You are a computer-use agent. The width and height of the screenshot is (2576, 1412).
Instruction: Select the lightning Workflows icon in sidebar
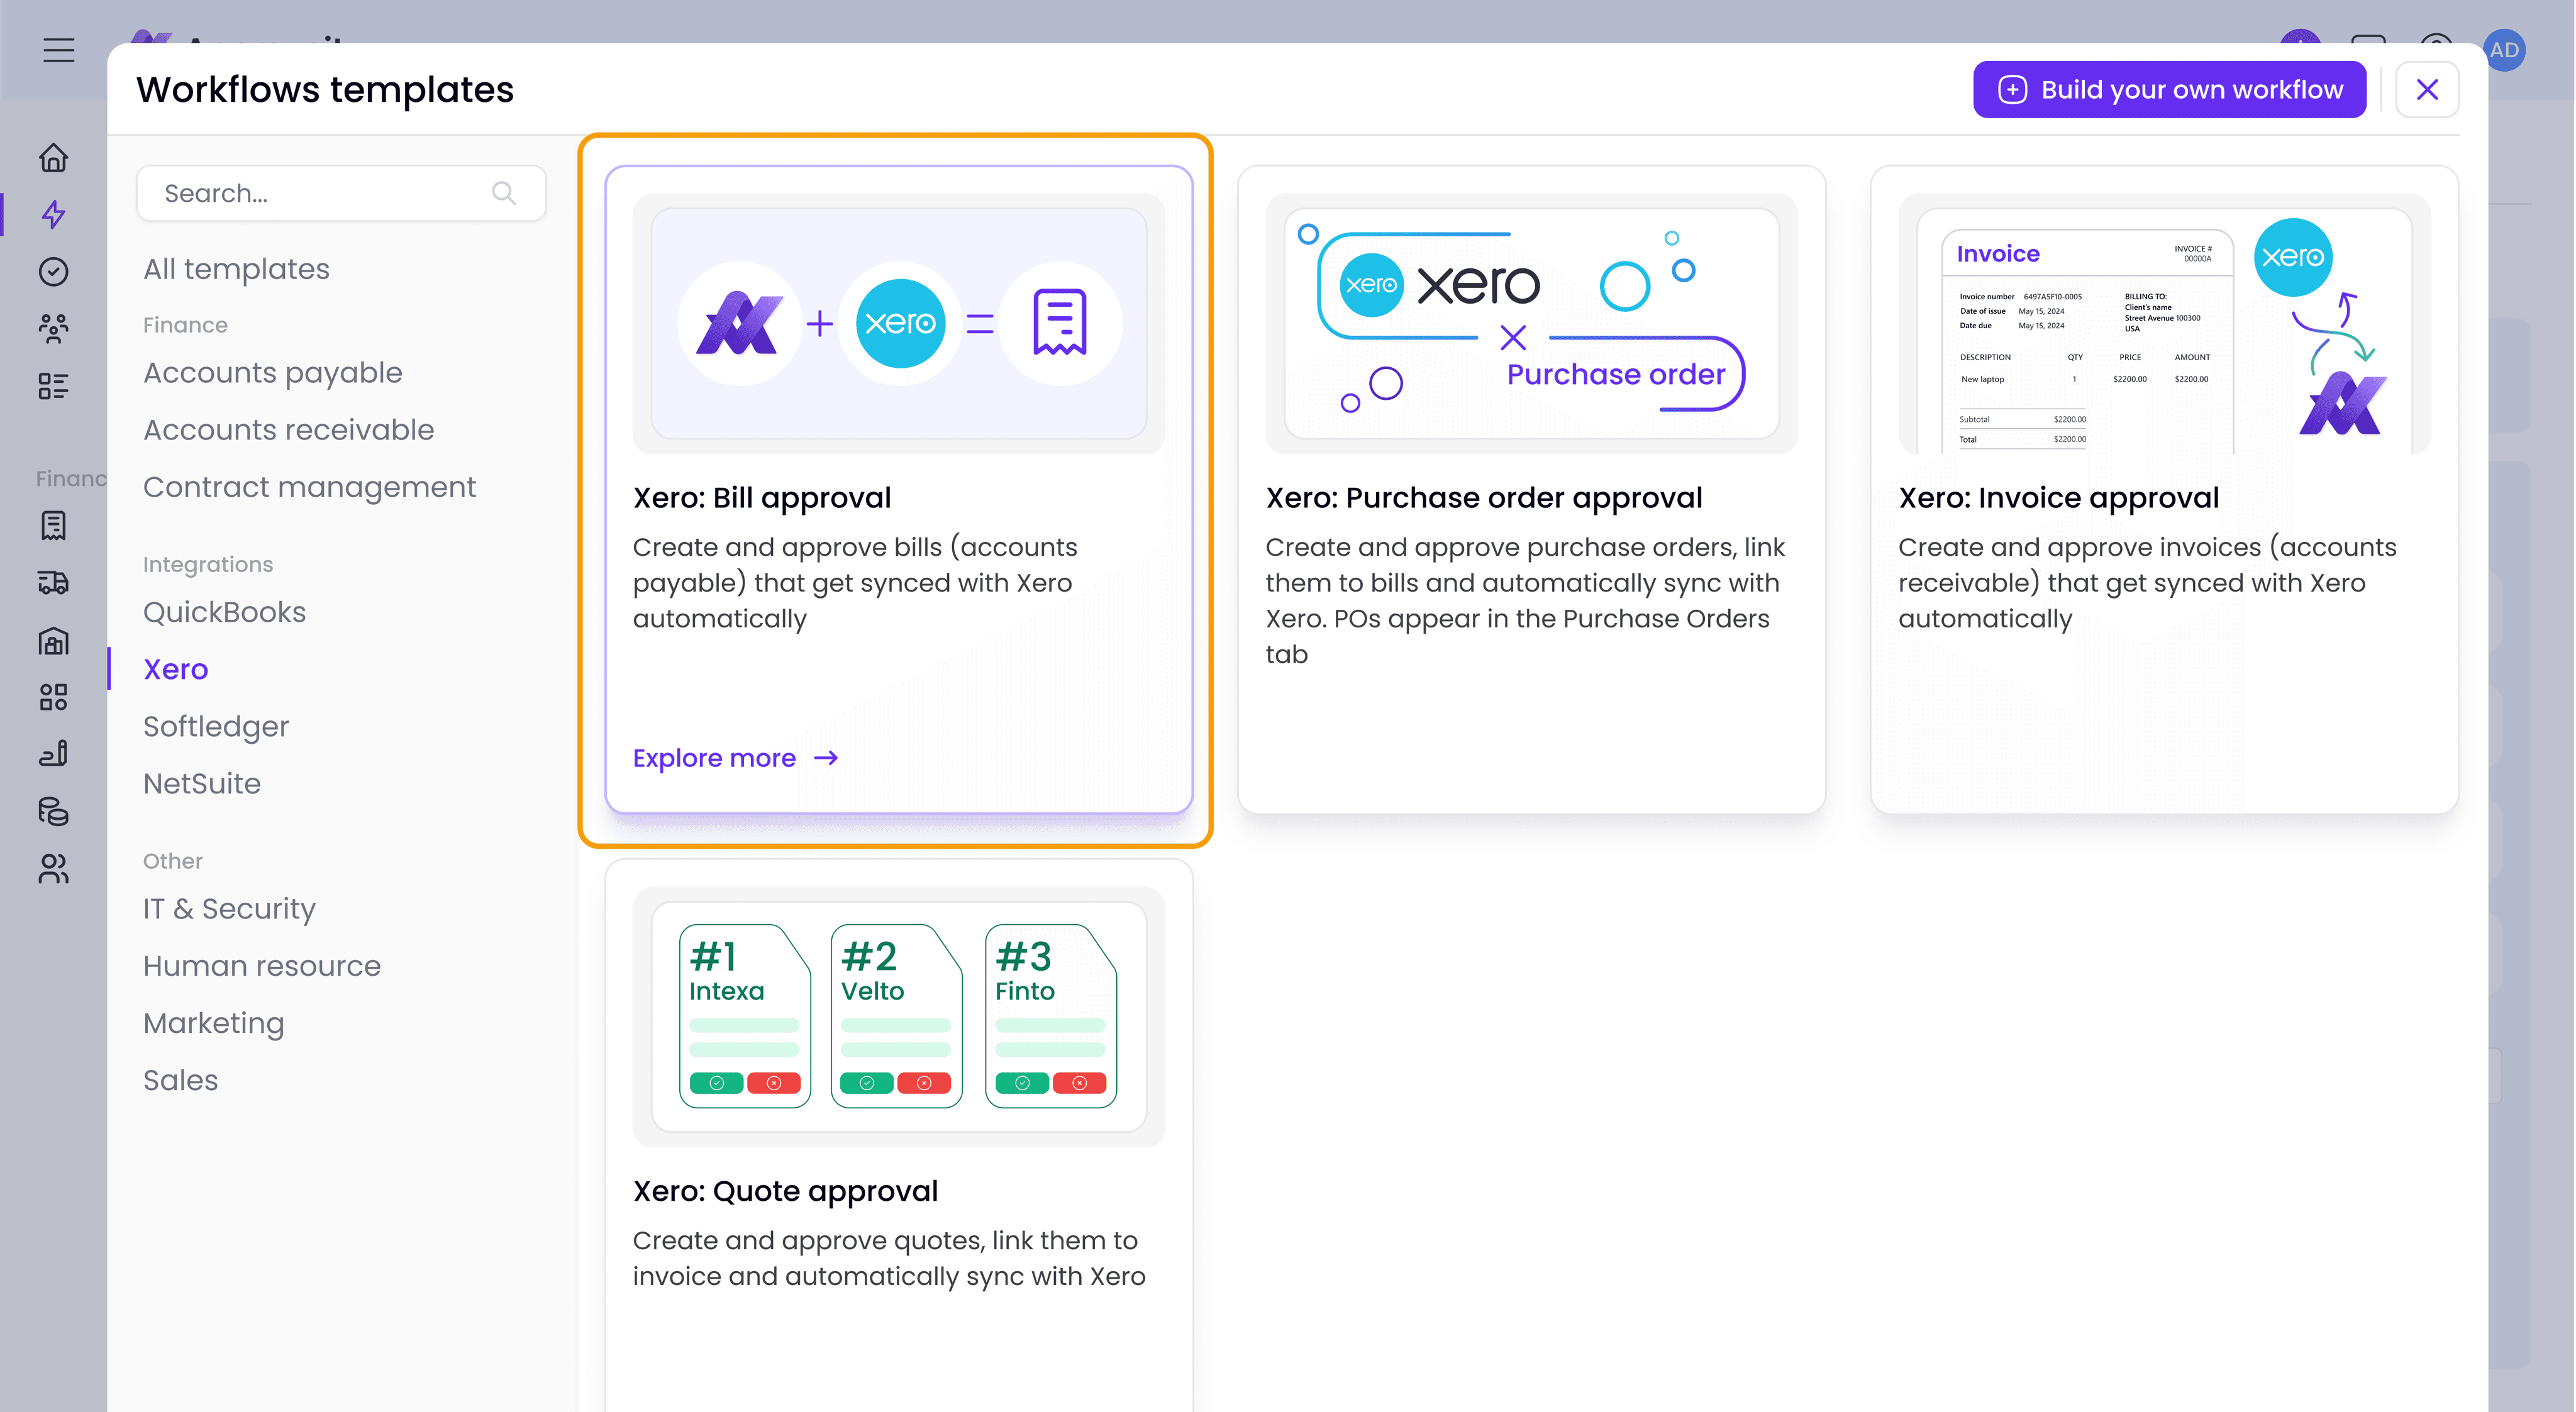[55, 215]
